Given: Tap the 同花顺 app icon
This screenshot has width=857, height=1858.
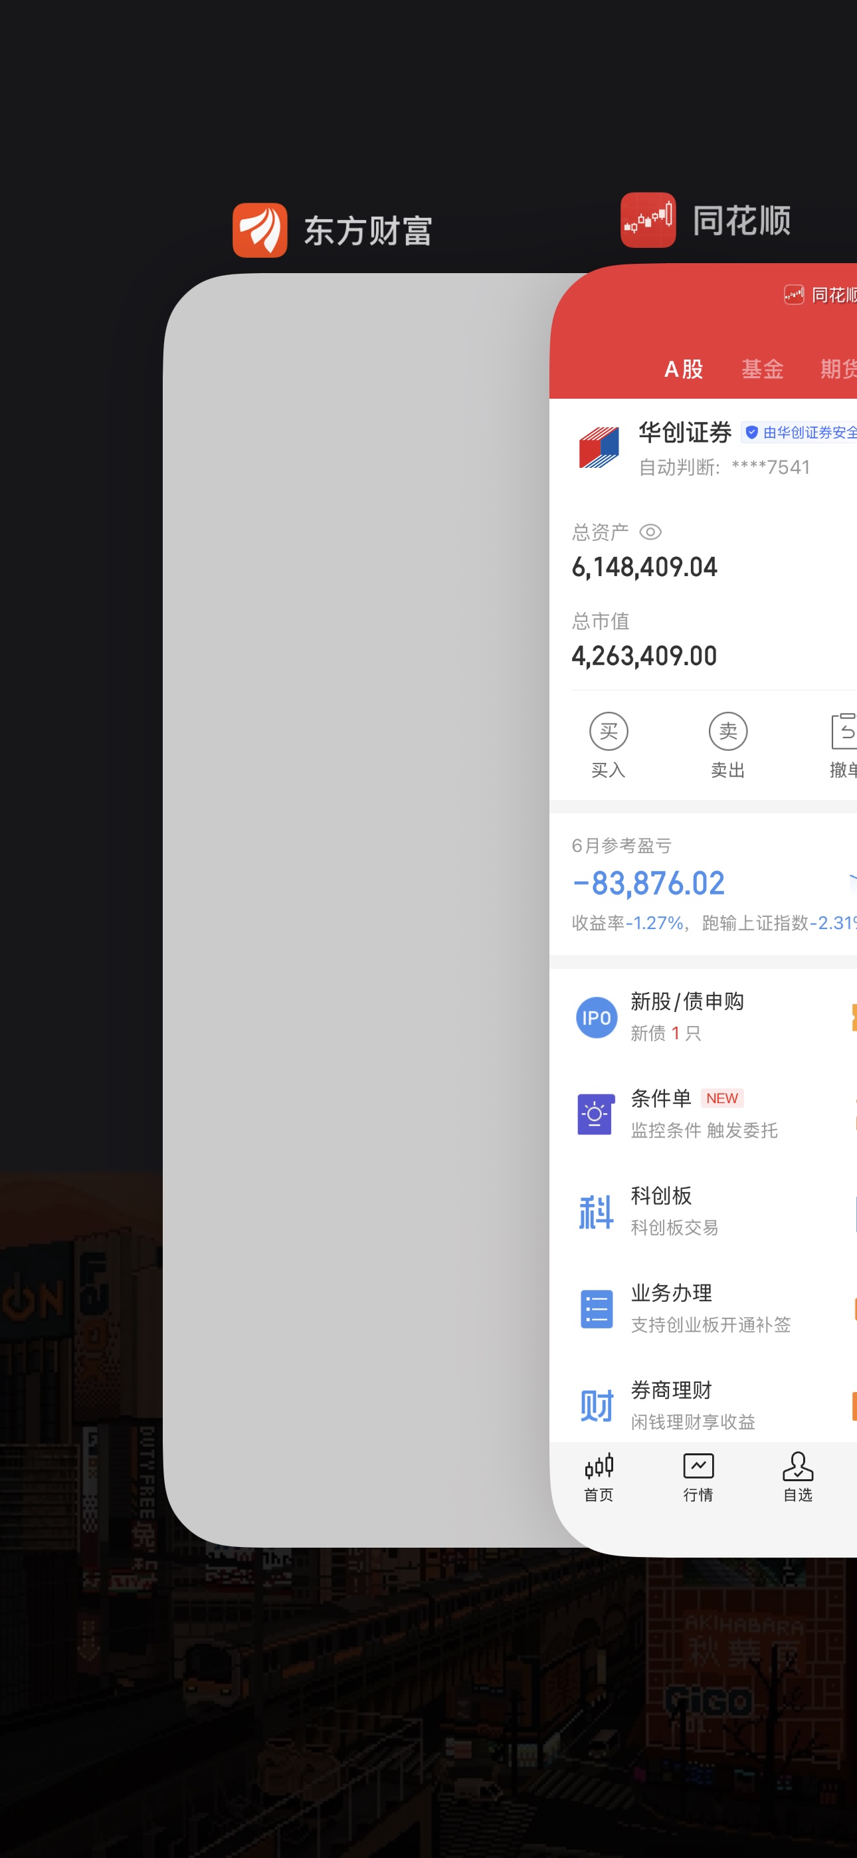Looking at the screenshot, I should point(648,220).
